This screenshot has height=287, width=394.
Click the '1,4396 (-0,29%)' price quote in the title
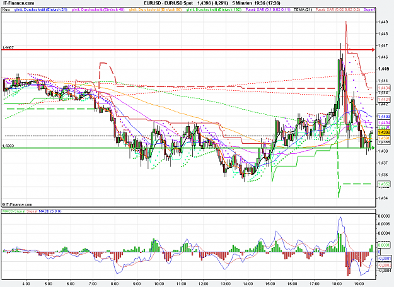tap(212, 3)
